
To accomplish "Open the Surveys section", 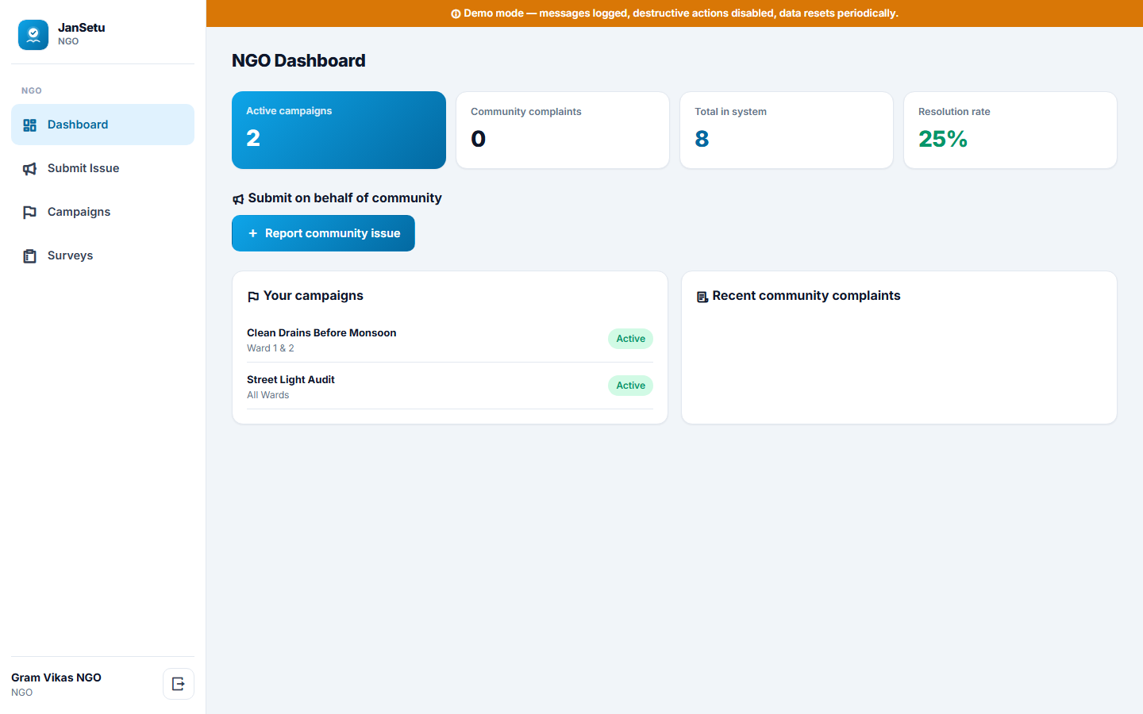I will coord(102,255).
